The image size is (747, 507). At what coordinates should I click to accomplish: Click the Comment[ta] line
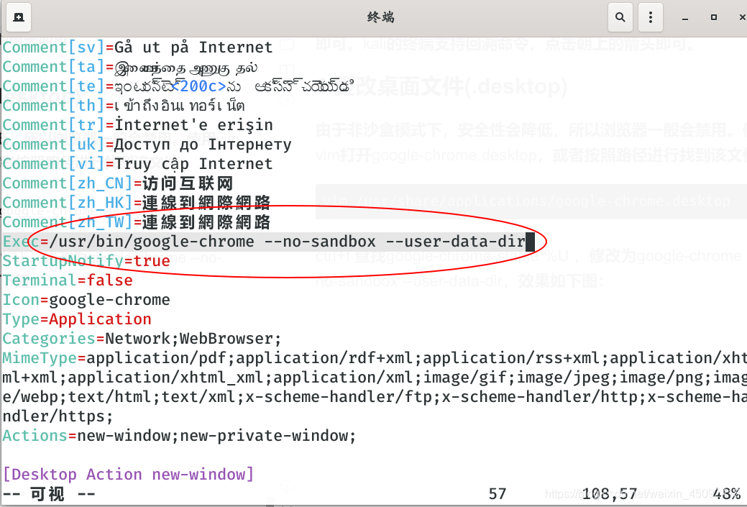130,67
